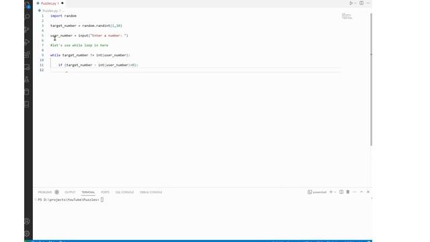Open the Testing beaker icon view
This screenshot has height=242, width=430.
pos(27,79)
